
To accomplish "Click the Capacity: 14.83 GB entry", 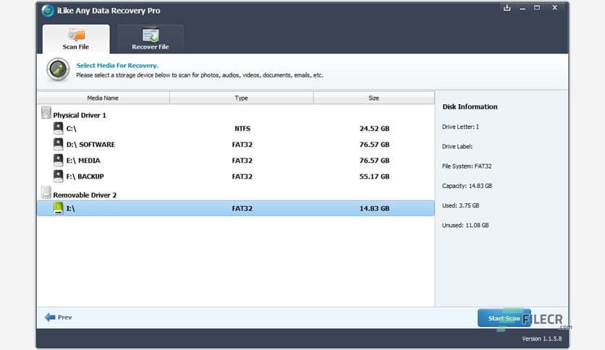I will (x=467, y=186).
